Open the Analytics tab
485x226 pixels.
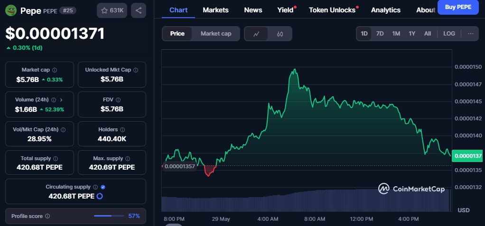click(x=386, y=10)
